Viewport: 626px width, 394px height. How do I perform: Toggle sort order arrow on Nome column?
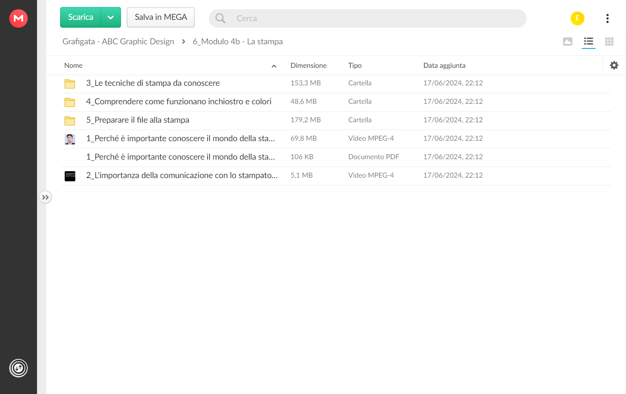274,66
